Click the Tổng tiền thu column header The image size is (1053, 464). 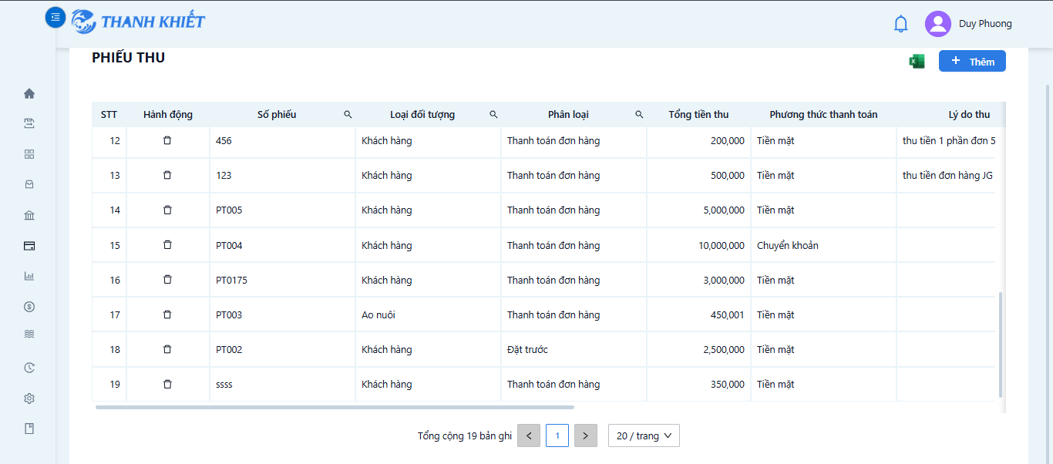[698, 114]
